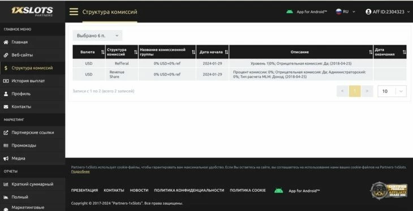Click the megaphone icon for Медиа
Screen dimensions: 413x211
point(6,159)
